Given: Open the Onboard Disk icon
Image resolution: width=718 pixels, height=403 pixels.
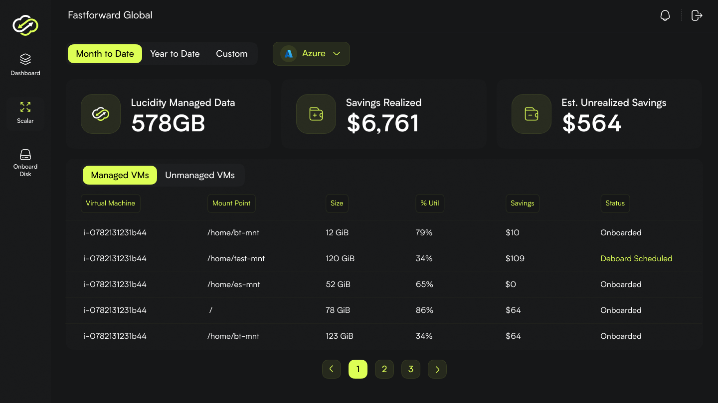Looking at the screenshot, I should (x=25, y=155).
